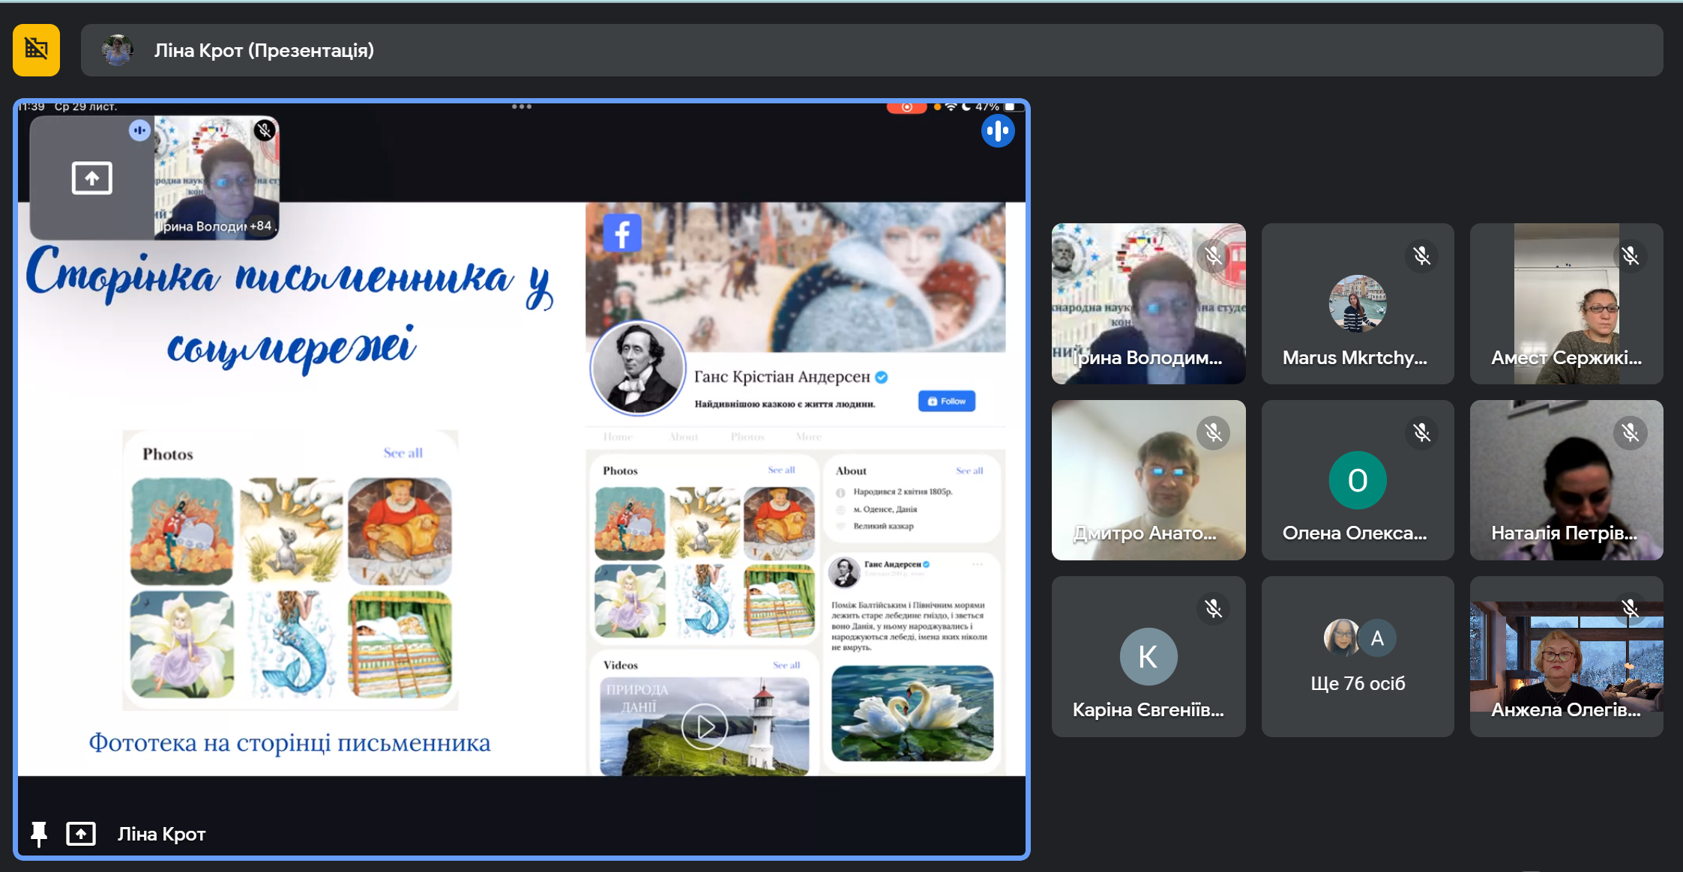1683x872 pixels.
Task: Click See all in small Photos section
Action: [781, 470]
